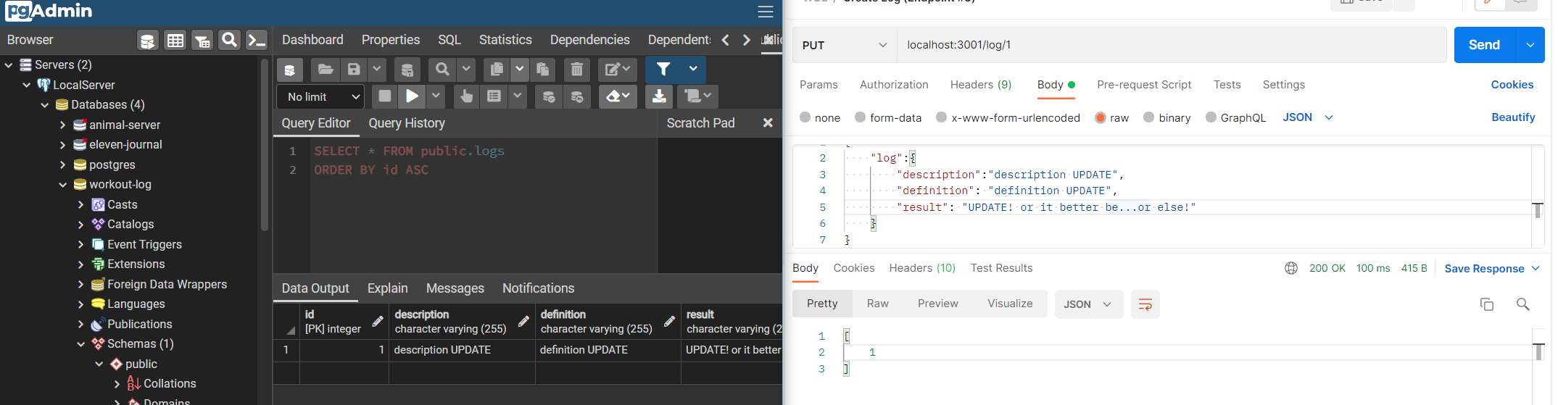Select the 'raw' body radio button
1558x405 pixels.
[1100, 117]
